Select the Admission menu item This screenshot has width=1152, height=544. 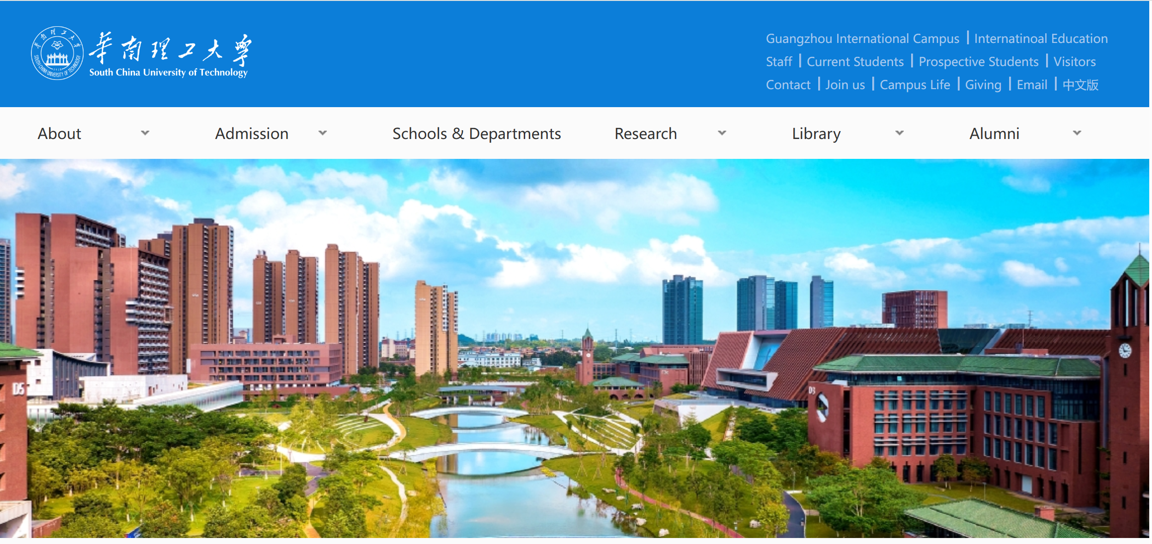click(251, 133)
